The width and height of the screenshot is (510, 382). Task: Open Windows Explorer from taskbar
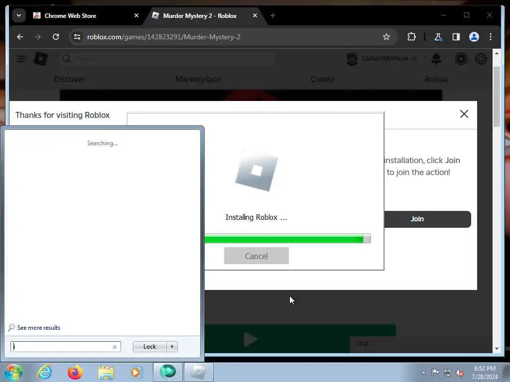tap(106, 373)
